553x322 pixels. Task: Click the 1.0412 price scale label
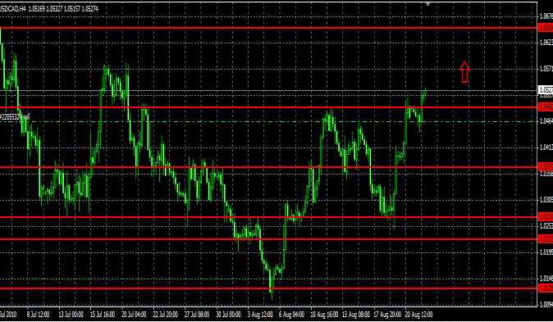pos(546,147)
